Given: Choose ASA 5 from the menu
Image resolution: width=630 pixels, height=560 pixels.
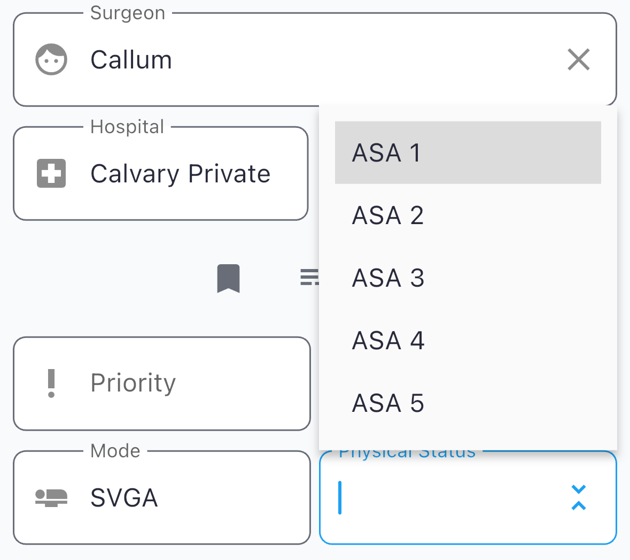Looking at the screenshot, I should coord(468,403).
